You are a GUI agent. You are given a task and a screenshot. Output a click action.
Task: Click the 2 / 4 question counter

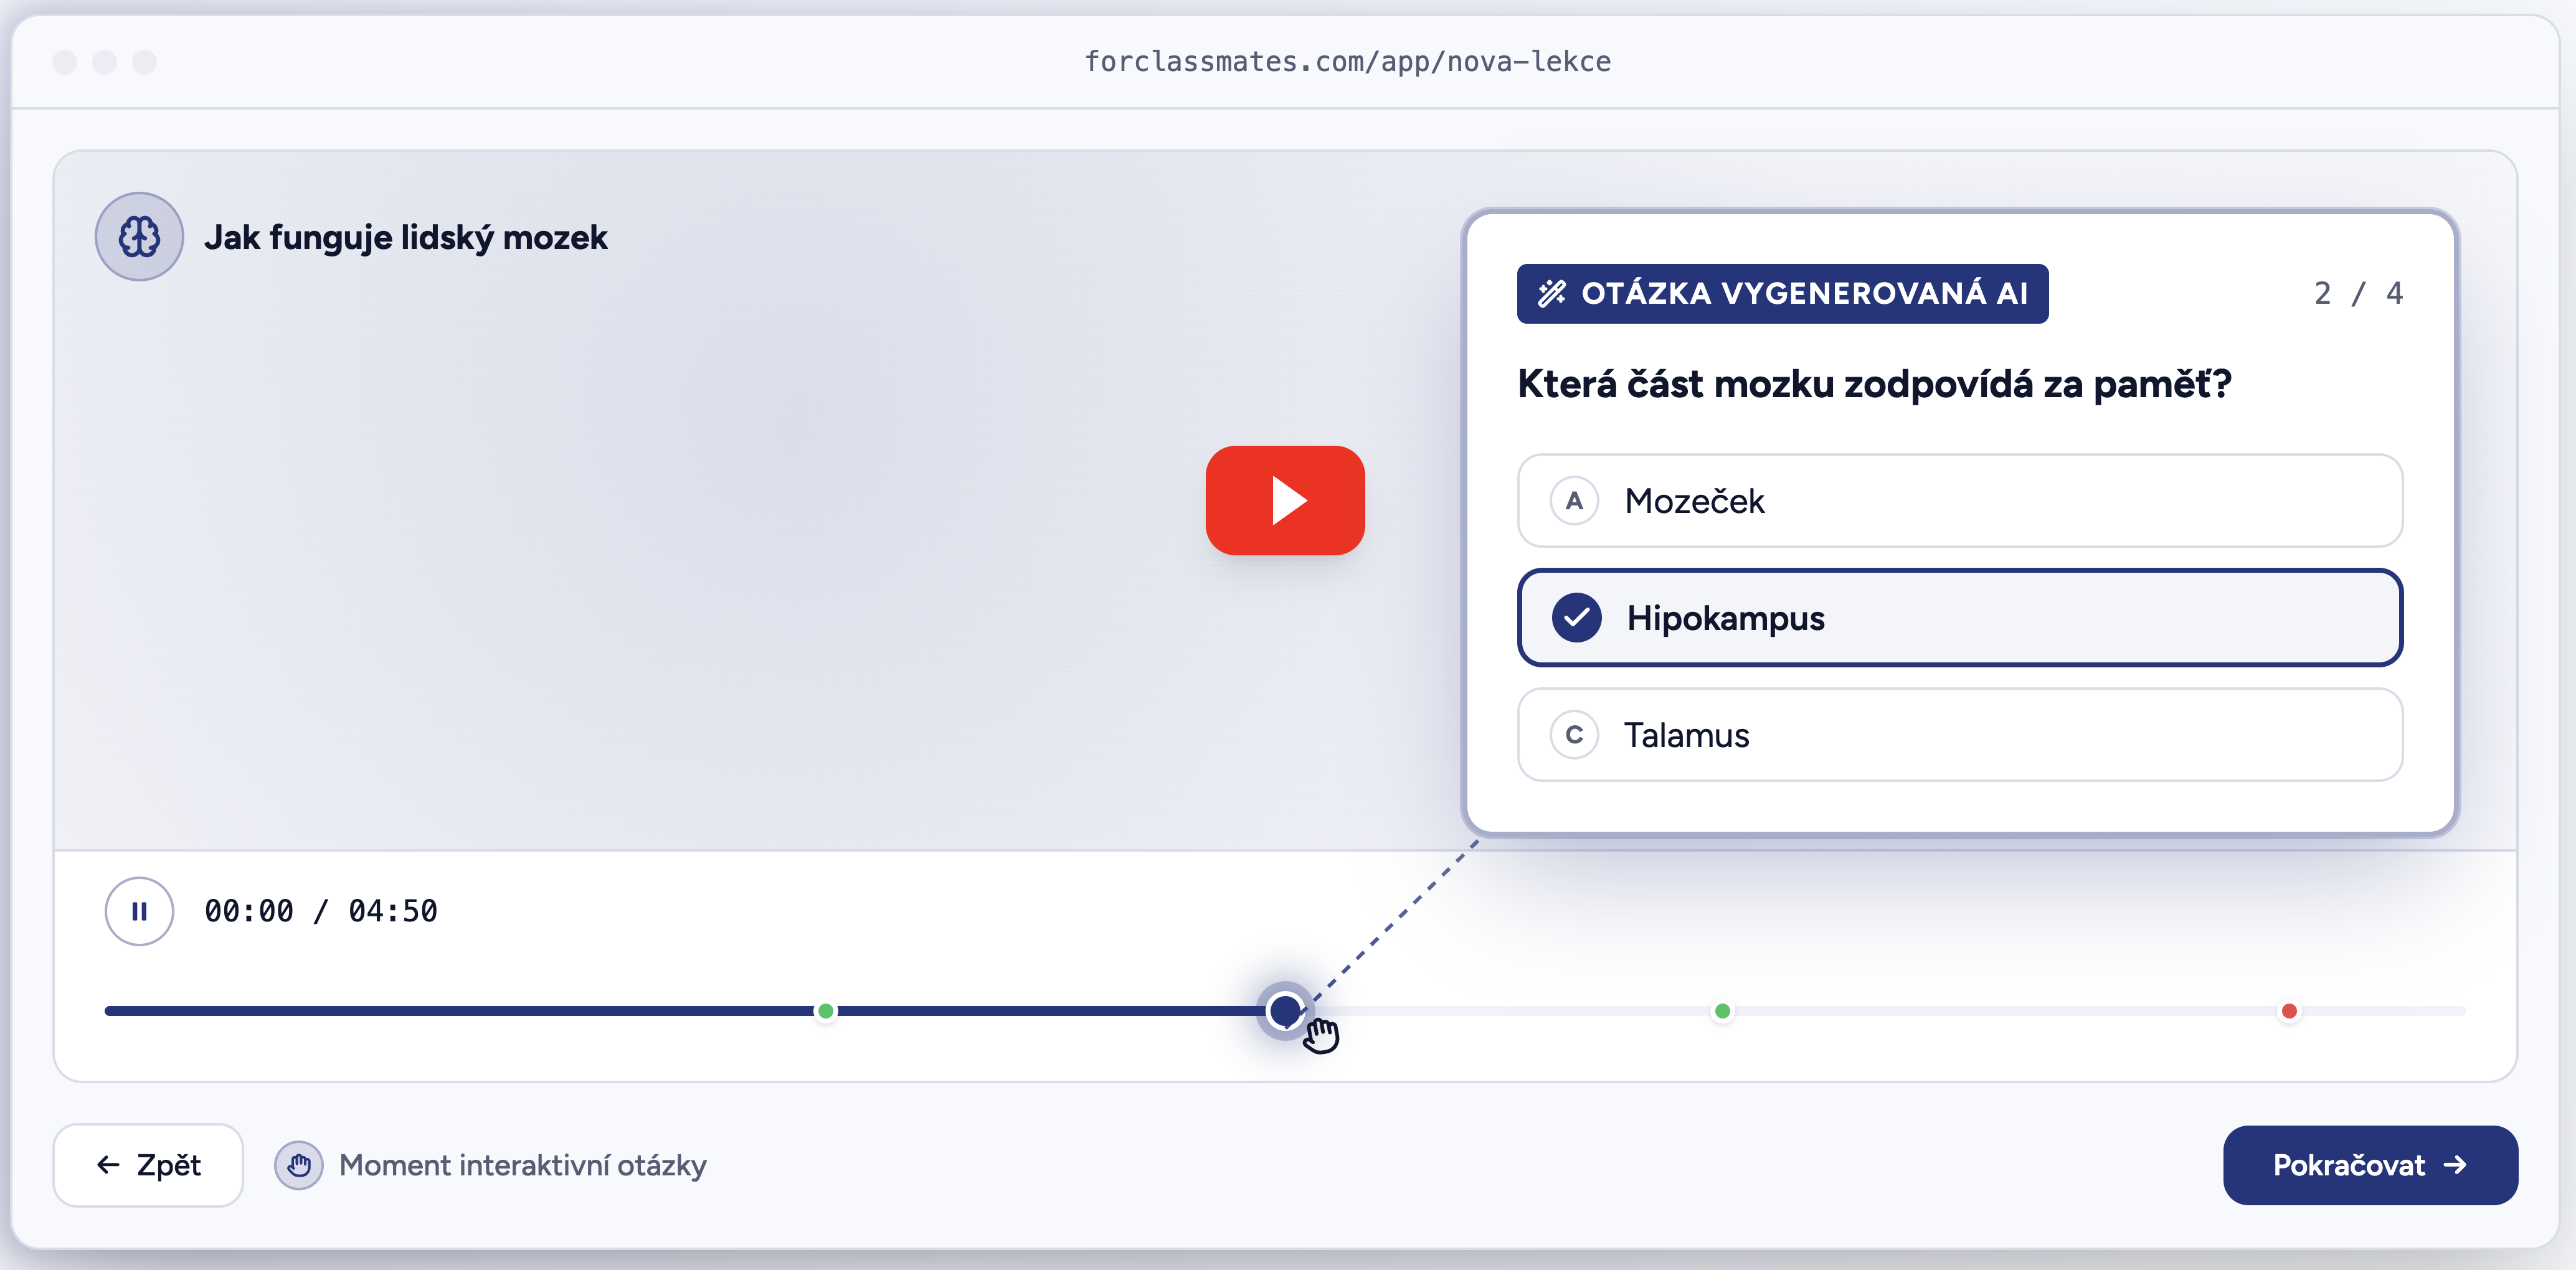coord(2358,294)
